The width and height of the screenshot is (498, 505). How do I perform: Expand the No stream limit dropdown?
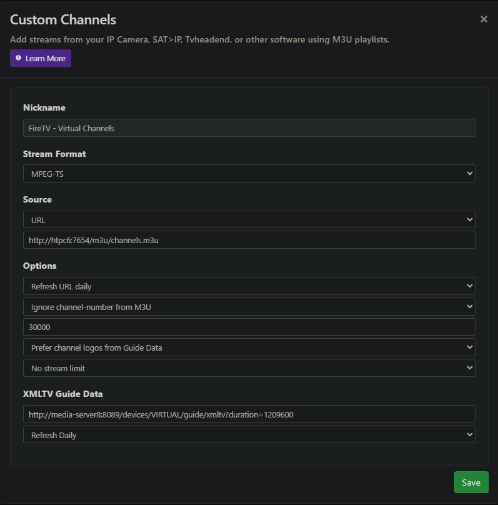(x=249, y=368)
